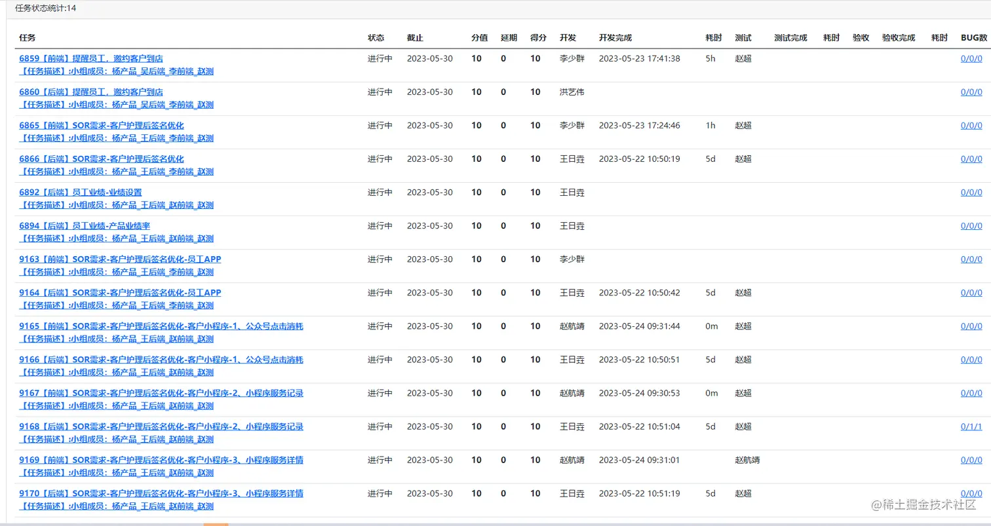Click the orange horizontal scrollbar thumb

[x=216, y=524]
